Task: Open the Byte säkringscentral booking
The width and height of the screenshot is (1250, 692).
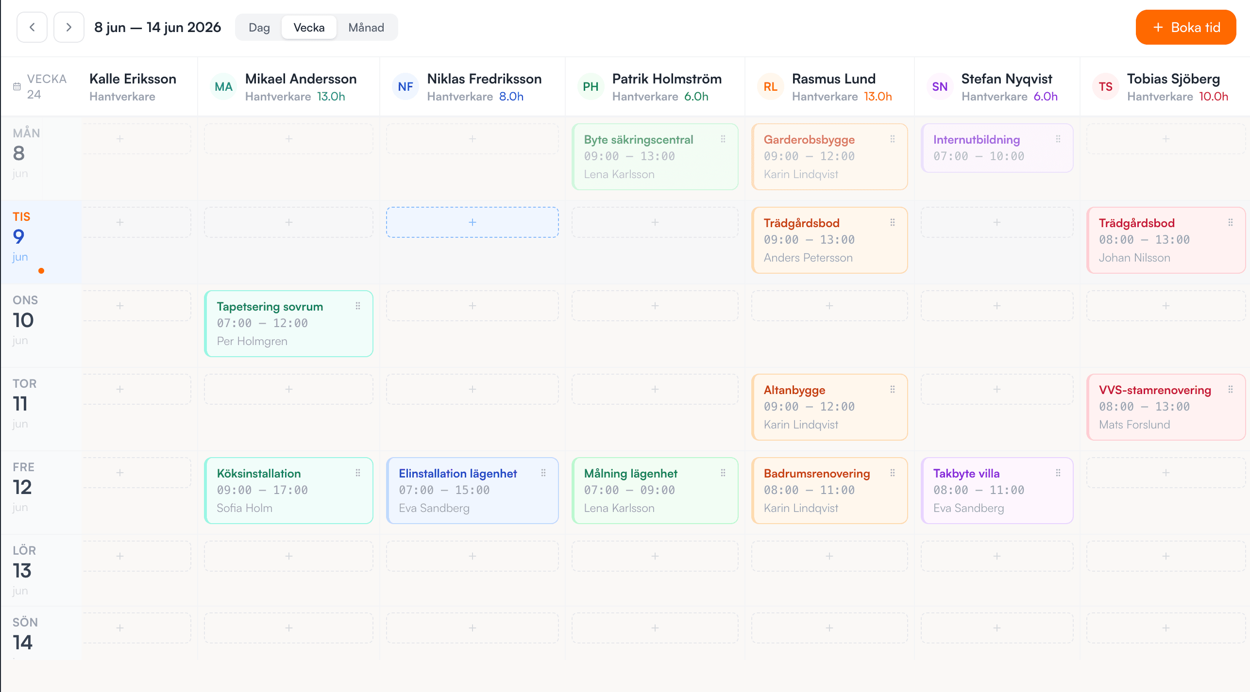Action: [655, 157]
